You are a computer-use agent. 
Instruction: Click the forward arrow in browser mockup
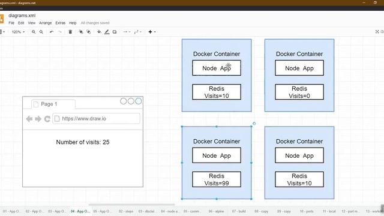[38, 119]
